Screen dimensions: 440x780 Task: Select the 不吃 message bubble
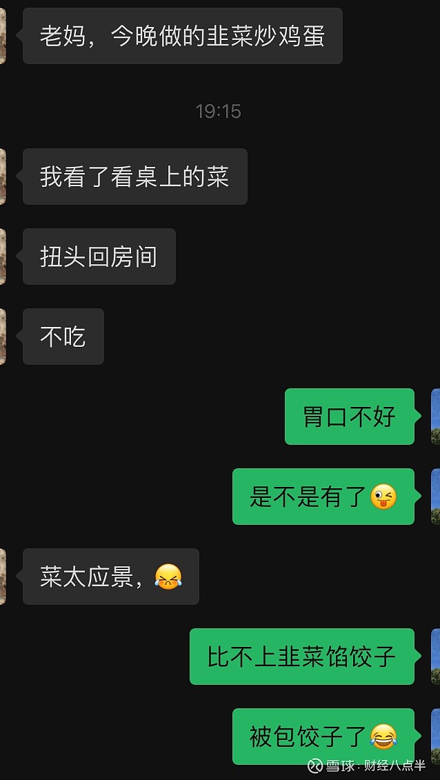[63, 337]
